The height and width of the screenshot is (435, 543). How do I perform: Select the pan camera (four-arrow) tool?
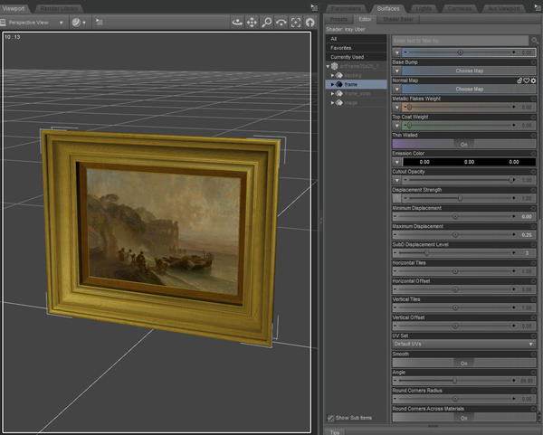click(252, 23)
